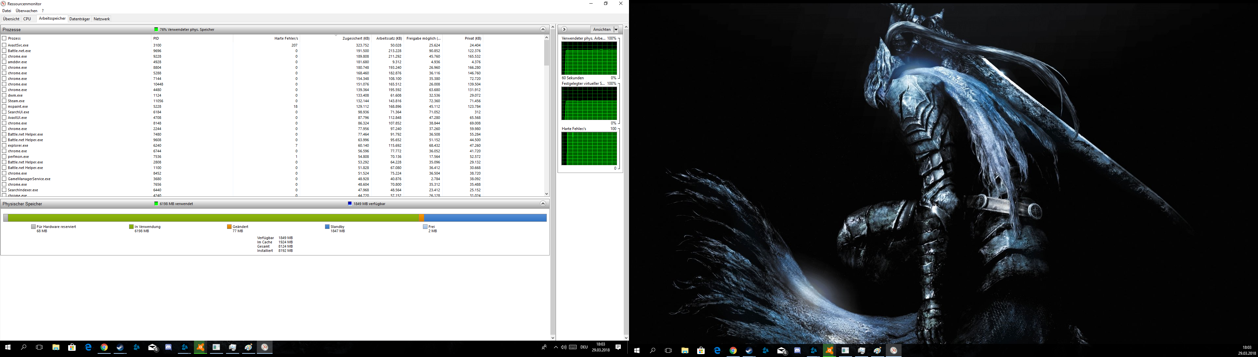1258x357 pixels.
Task: Click the volume icon in system tray
Action: [563, 347]
